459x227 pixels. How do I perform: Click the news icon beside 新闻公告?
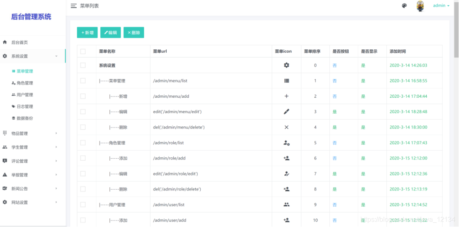[x=5, y=188]
